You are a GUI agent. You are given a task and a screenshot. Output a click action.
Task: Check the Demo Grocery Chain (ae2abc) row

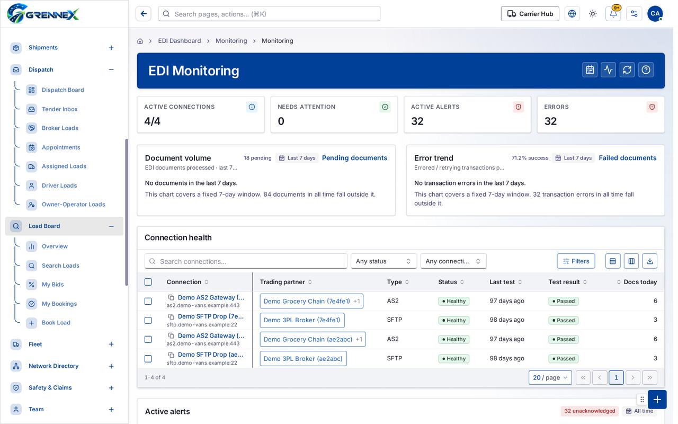pos(148,339)
